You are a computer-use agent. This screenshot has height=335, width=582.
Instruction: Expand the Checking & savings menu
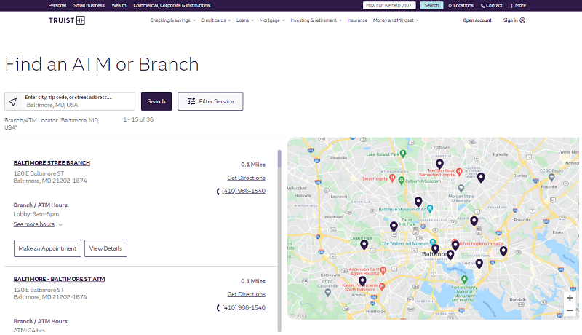coord(172,20)
